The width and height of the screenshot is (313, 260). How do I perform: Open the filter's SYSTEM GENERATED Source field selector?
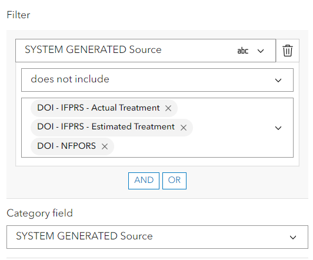coord(145,51)
